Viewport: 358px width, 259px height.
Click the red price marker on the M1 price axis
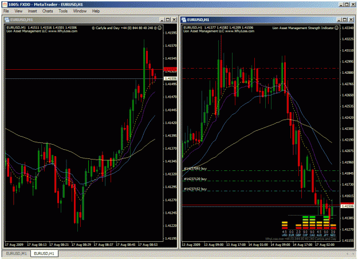[x=170, y=69]
